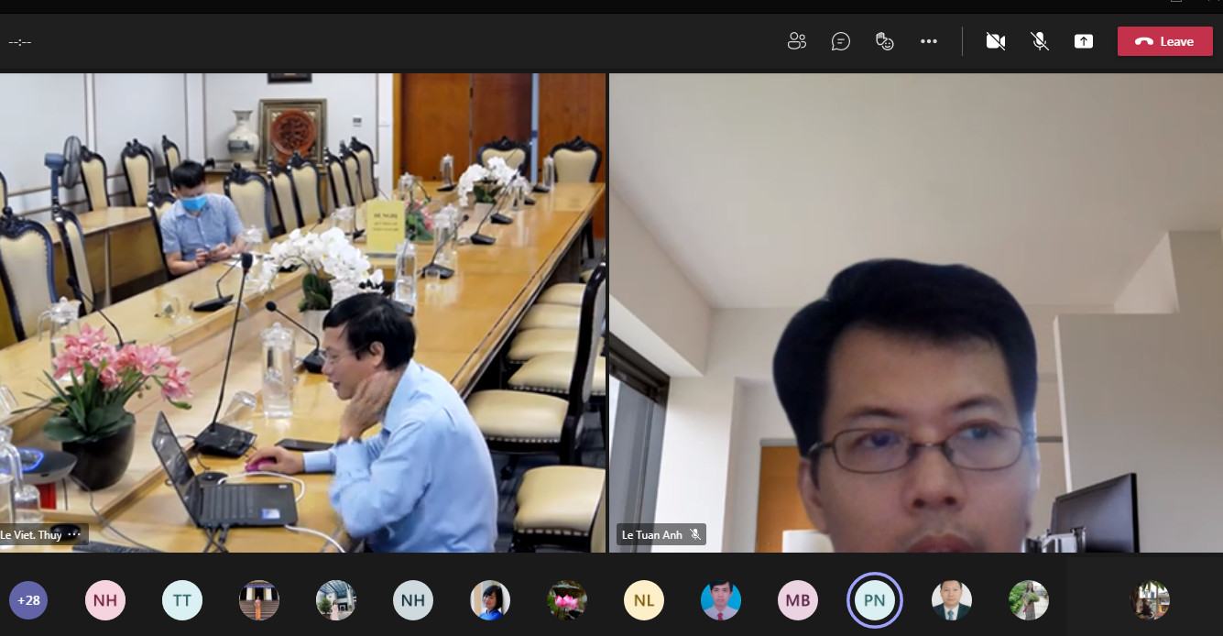Choose the MB participant avatar
1223x636 pixels.
798,601
